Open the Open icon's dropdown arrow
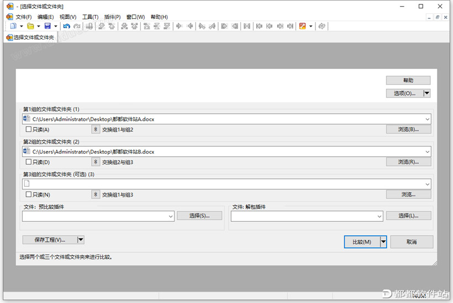The width and height of the screenshot is (453, 303). (x=39, y=26)
